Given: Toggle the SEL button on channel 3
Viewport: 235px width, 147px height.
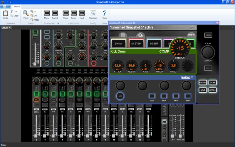Looking at the screenshot, I should click(54, 100).
